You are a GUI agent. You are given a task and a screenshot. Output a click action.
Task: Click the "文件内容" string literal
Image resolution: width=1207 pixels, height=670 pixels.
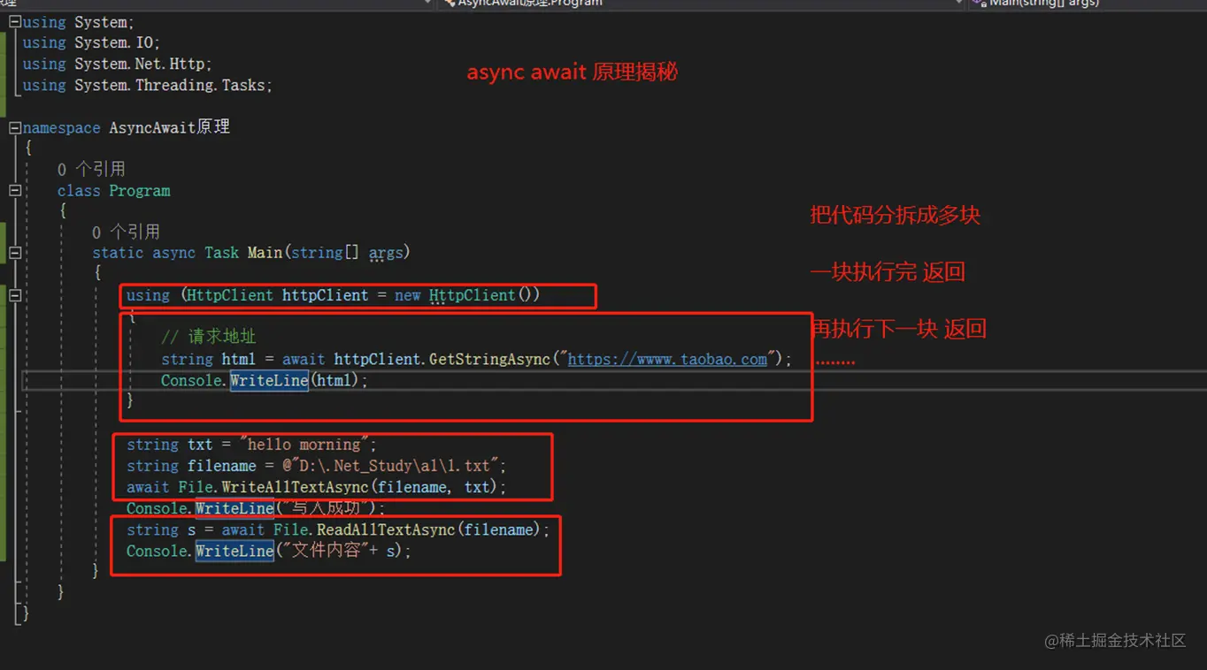point(327,551)
